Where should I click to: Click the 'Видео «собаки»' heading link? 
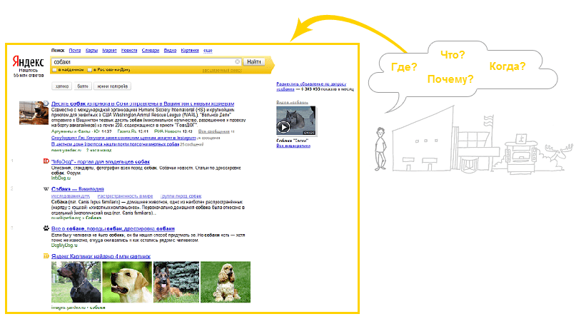click(x=292, y=102)
